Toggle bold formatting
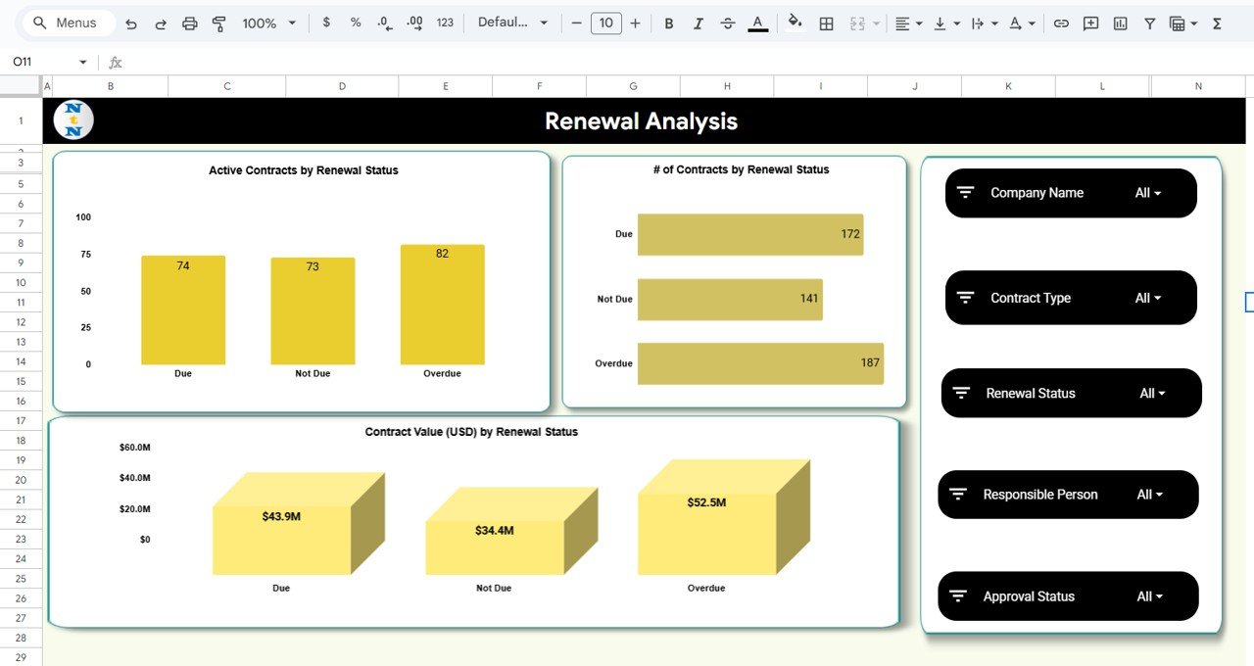 click(668, 23)
